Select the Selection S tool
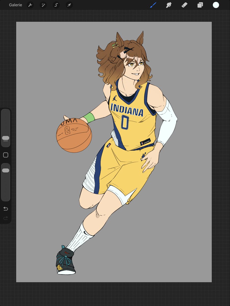 pos(56,5)
